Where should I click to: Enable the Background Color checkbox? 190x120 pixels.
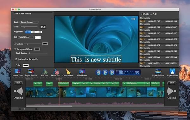(15, 49)
